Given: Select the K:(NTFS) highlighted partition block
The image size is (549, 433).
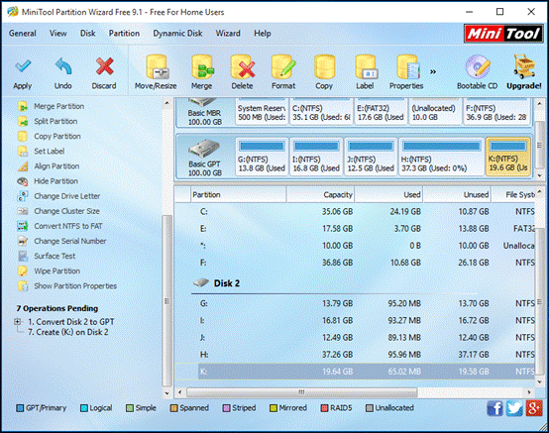Looking at the screenshot, I should pos(508,157).
